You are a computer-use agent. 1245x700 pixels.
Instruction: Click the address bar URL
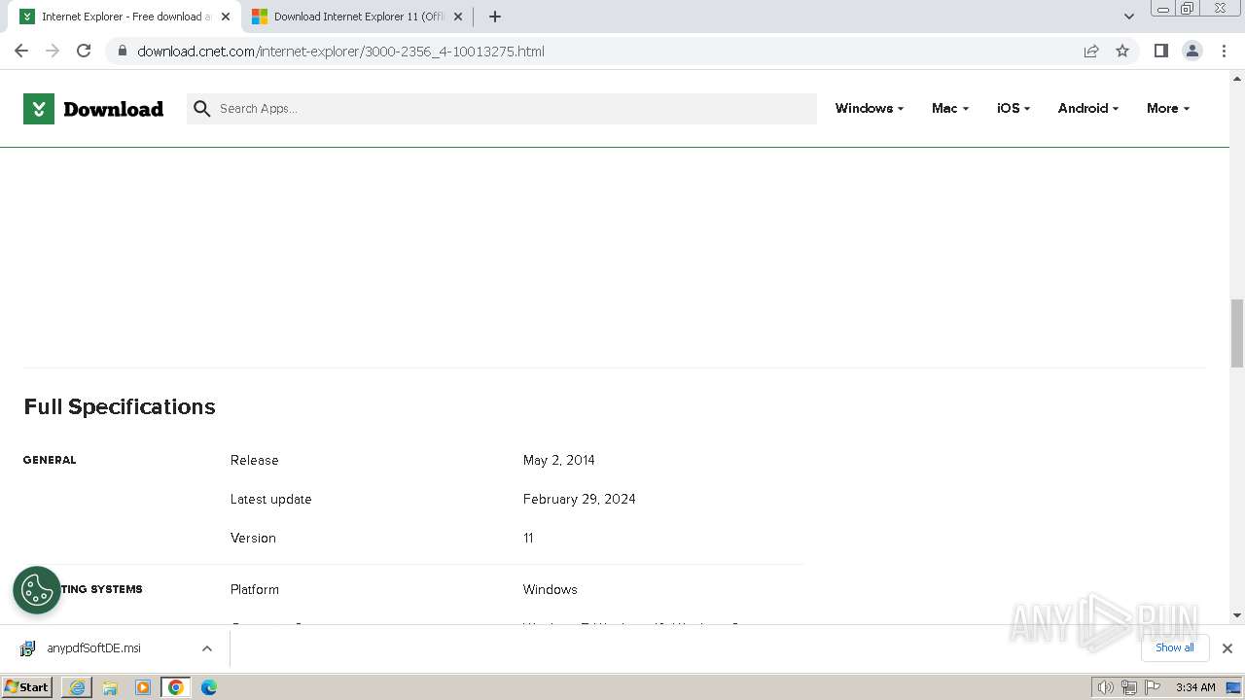(340, 52)
